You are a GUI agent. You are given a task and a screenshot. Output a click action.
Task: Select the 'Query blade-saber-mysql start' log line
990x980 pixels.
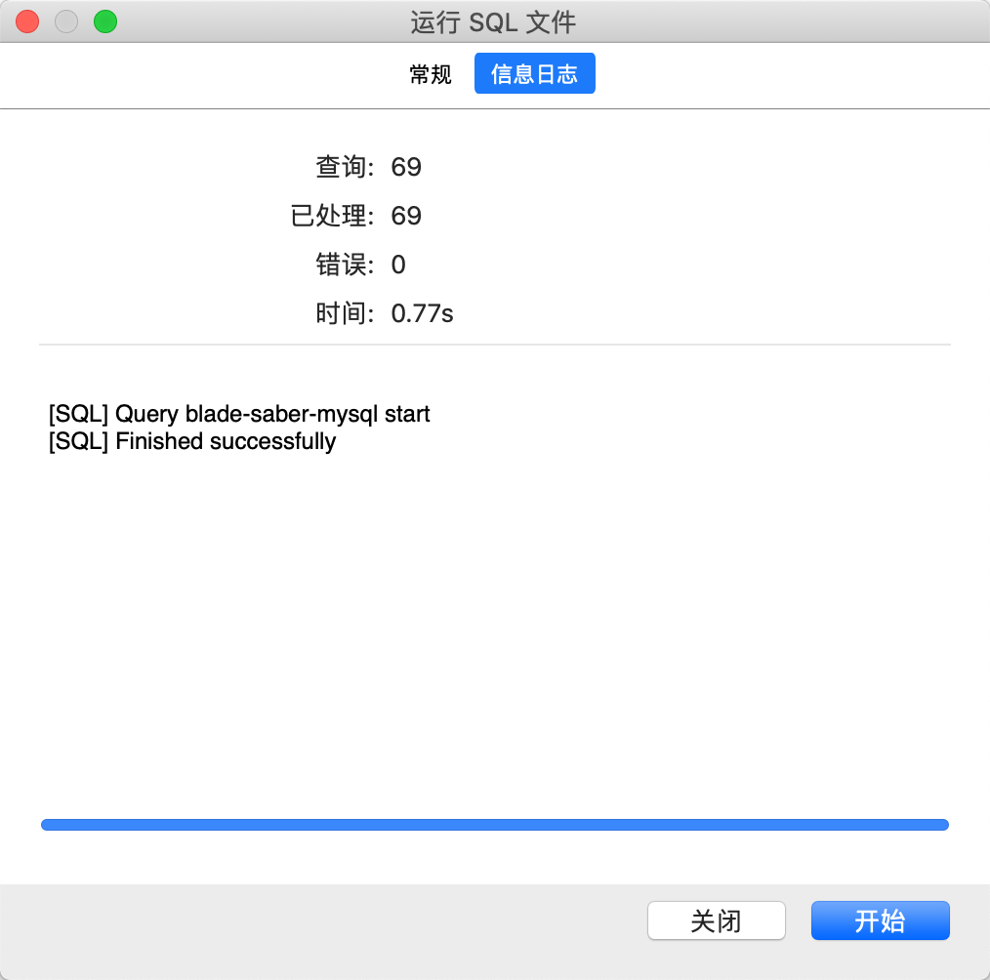(x=239, y=414)
